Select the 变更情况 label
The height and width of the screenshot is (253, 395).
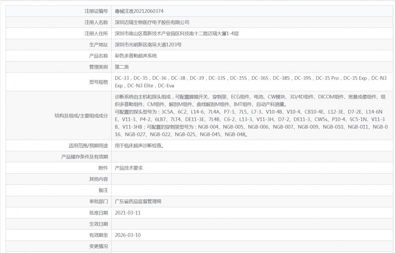pyautogui.click(x=98, y=246)
